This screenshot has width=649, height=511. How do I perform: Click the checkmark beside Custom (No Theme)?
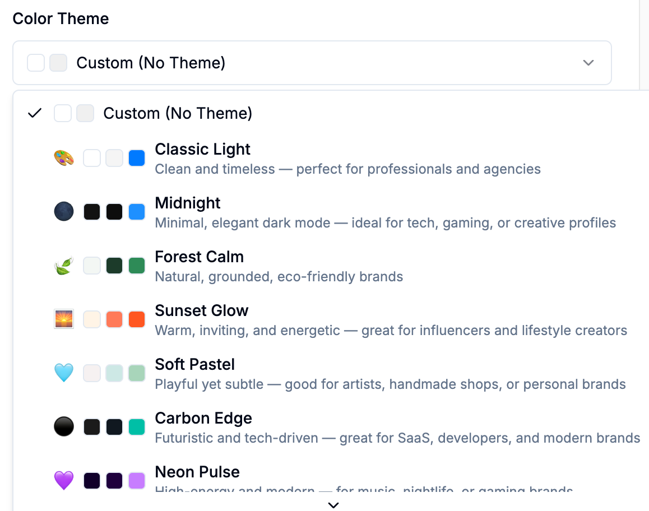coord(35,113)
